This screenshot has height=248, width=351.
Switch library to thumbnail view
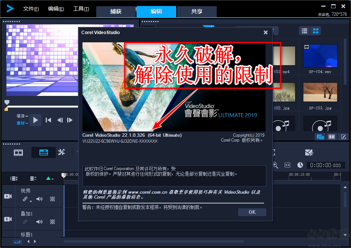316,31
